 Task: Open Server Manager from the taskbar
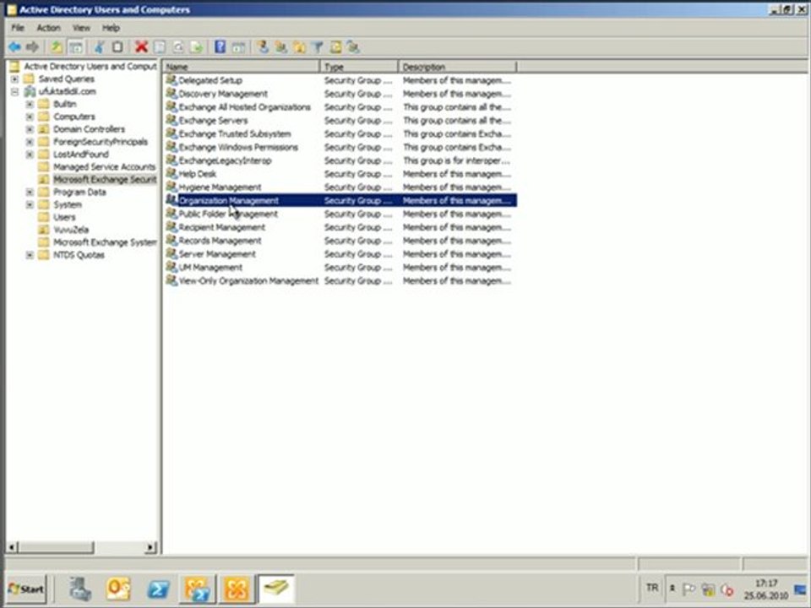[80, 589]
